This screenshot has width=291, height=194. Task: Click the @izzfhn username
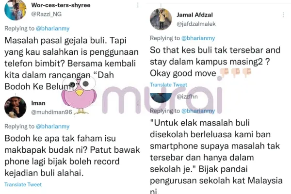pyautogui.click(x=187, y=97)
